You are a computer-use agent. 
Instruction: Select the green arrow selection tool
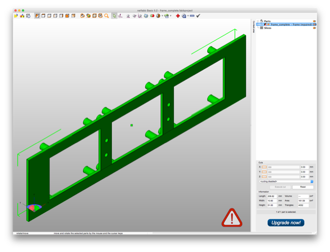coord(114,16)
